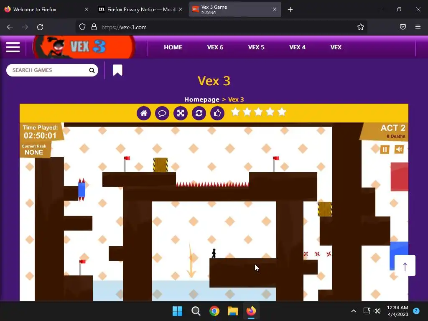Click the yellow-black hazard crate near top flag

tap(160, 165)
